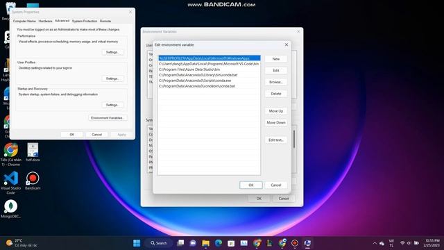Click New in Edit environment variable
This screenshot has height=250, width=444.
[276, 59]
